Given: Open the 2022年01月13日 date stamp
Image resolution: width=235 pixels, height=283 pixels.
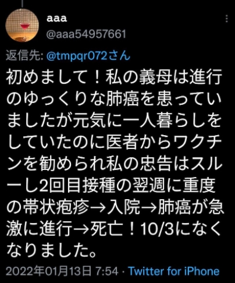Looking at the screenshot, I should pos(49,271).
